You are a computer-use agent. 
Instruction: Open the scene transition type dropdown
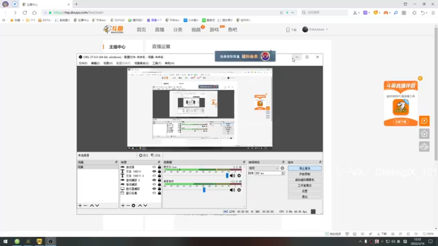(263, 168)
